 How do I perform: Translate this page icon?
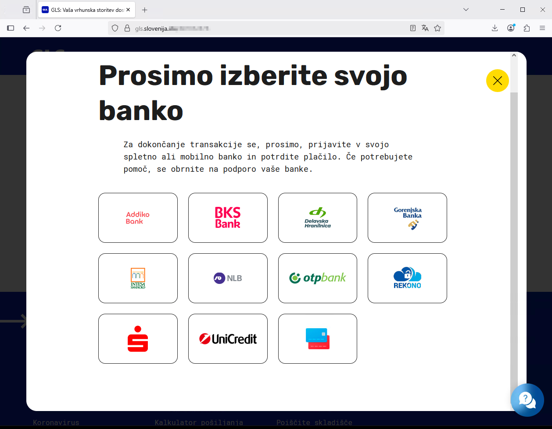point(425,28)
